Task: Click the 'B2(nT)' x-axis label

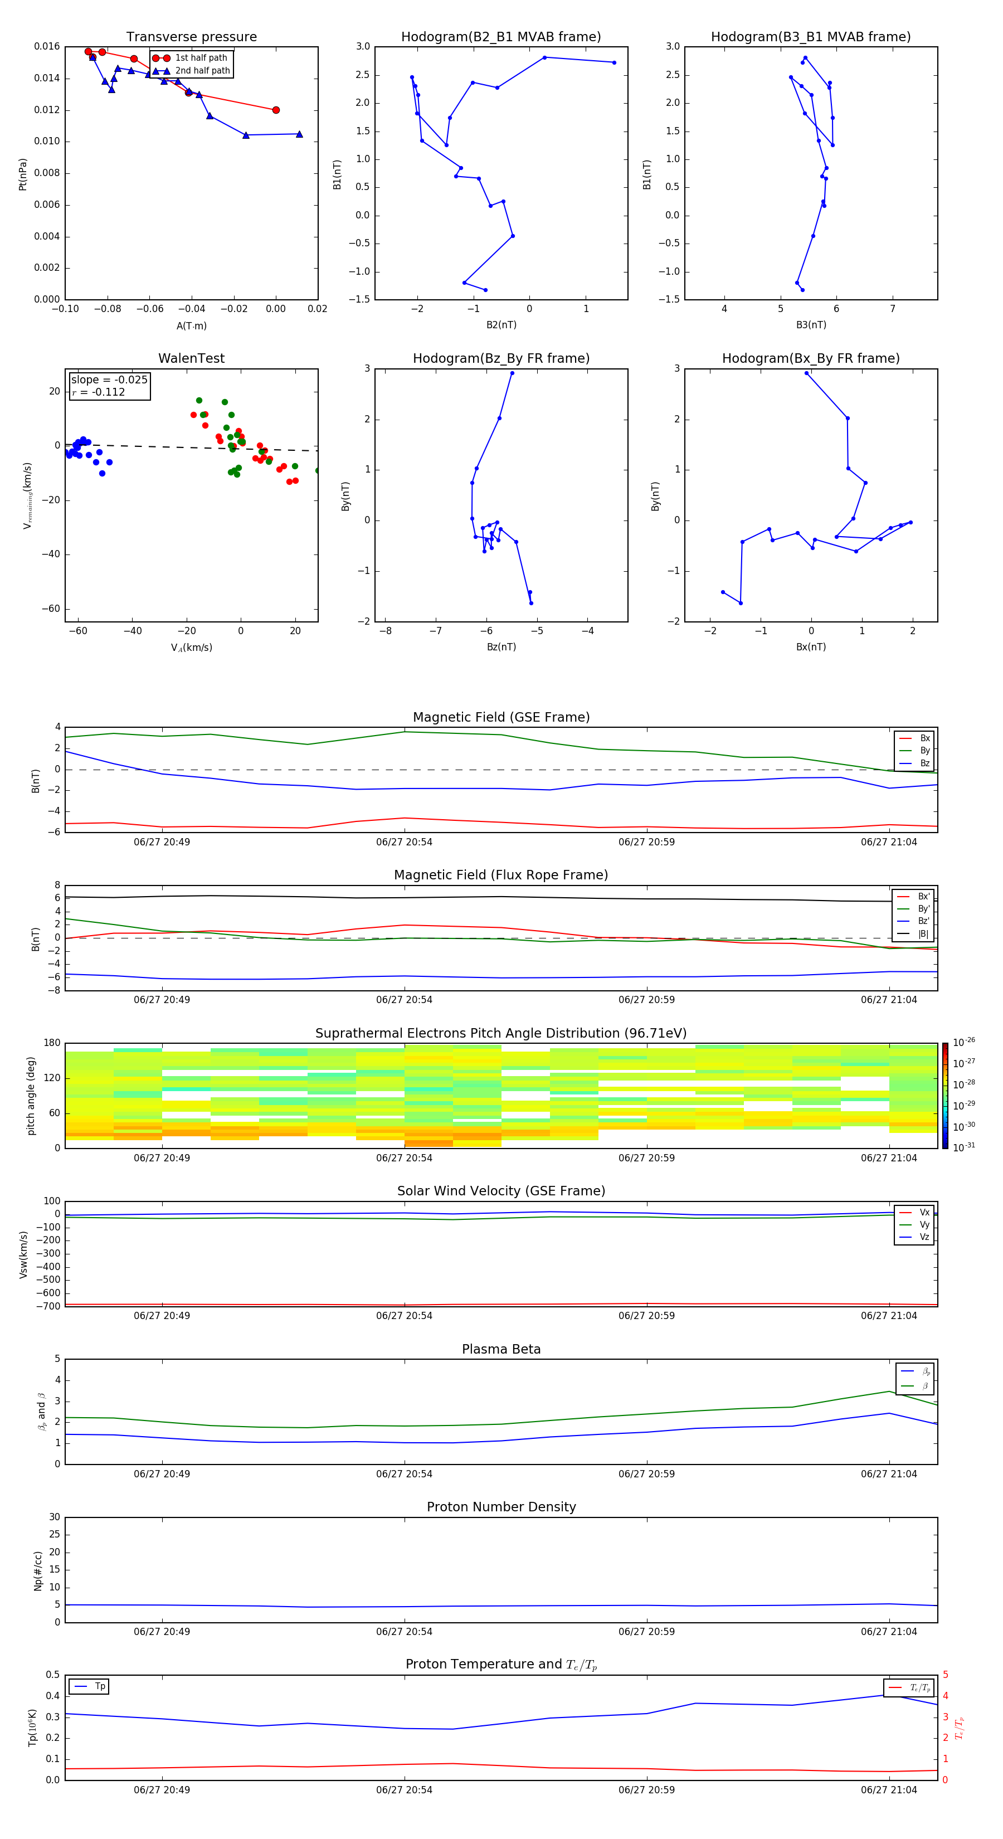Action: pyautogui.click(x=501, y=325)
